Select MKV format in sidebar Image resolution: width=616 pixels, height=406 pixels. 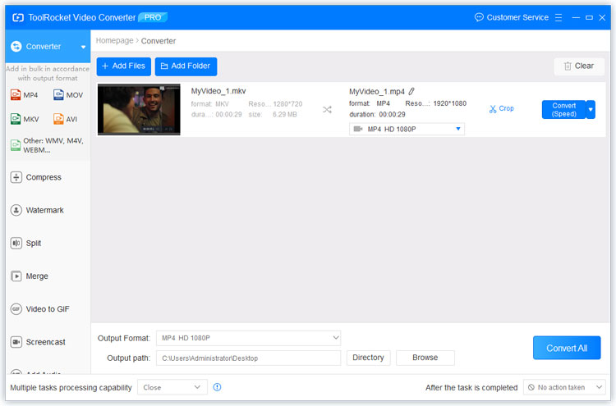pyautogui.click(x=25, y=119)
